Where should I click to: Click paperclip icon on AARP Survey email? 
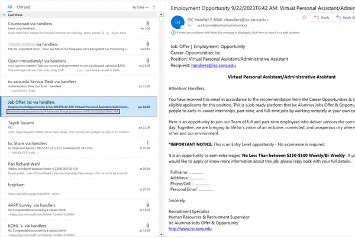click(x=147, y=205)
